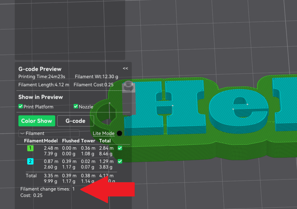Toggle the Print Platform checkbox

pos(21,107)
